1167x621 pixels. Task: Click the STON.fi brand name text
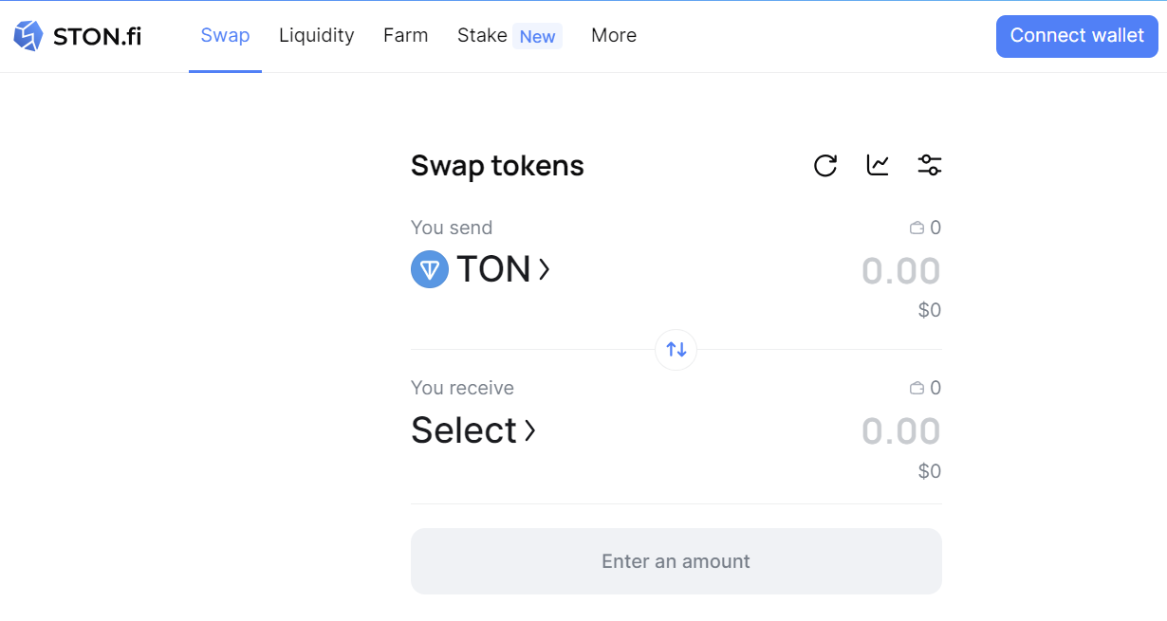(98, 37)
